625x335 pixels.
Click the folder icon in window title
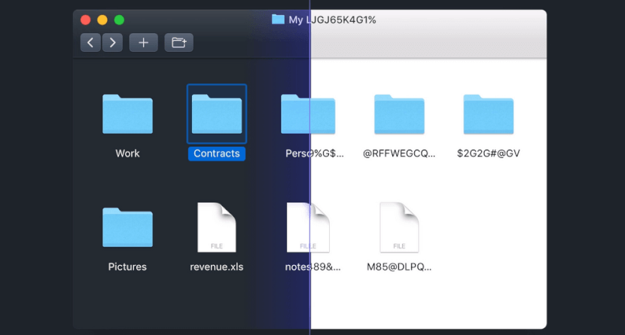(x=278, y=20)
